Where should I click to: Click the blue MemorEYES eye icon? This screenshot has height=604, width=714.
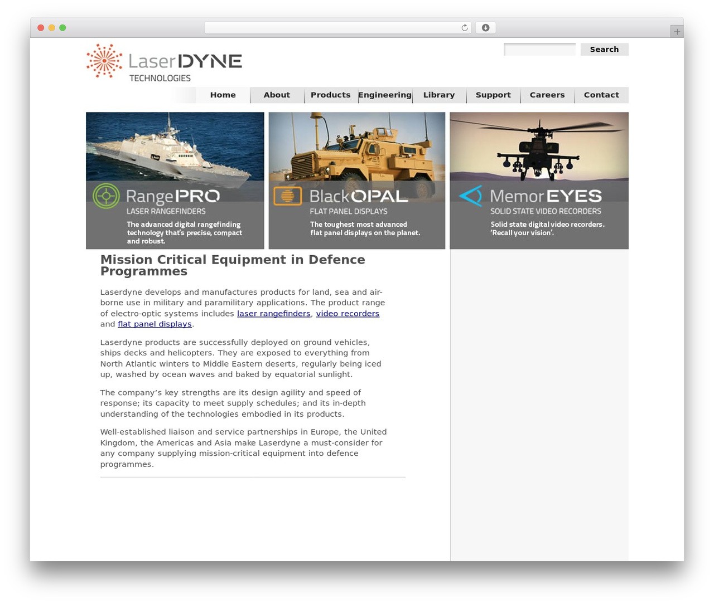471,196
